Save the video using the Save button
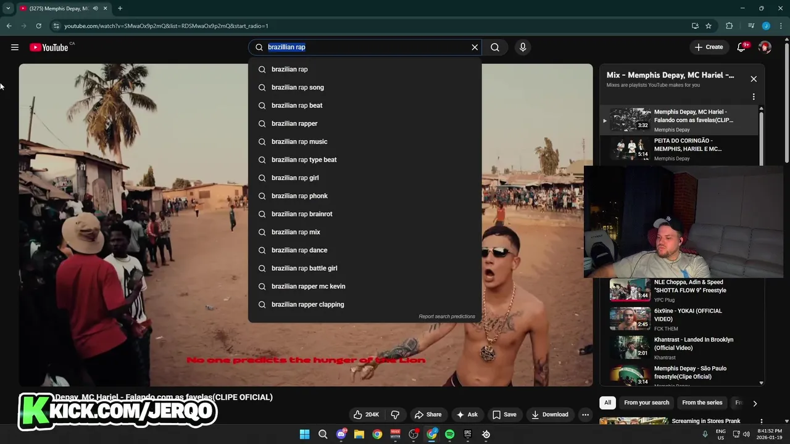 click(x=504, y=414)
